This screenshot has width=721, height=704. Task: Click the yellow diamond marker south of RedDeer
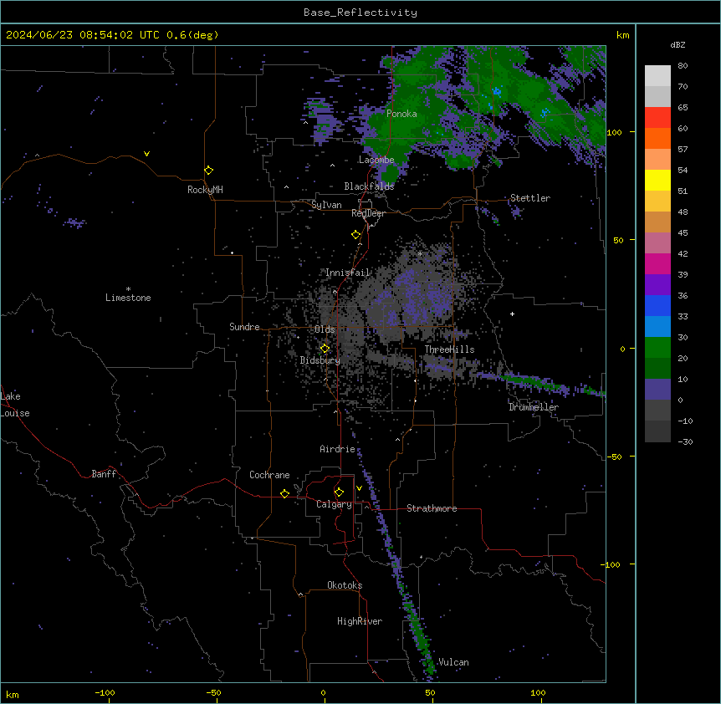[356, 235]
